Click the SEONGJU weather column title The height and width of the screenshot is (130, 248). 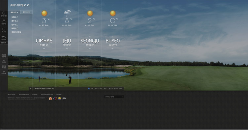coord(90,41)
